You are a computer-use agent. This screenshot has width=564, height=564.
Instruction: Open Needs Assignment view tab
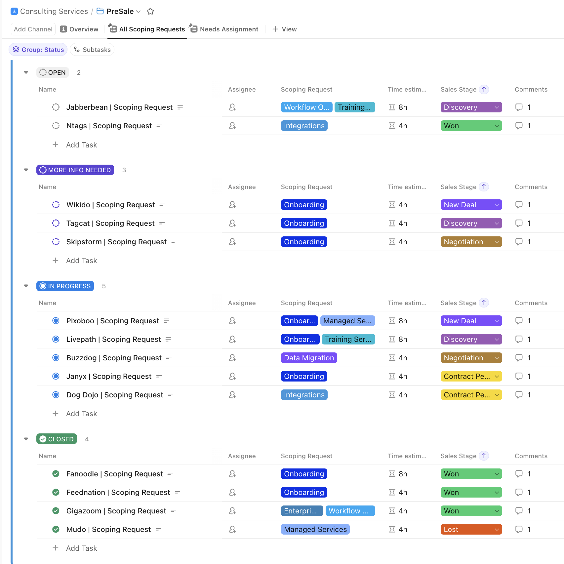click(x=224, y=29)
